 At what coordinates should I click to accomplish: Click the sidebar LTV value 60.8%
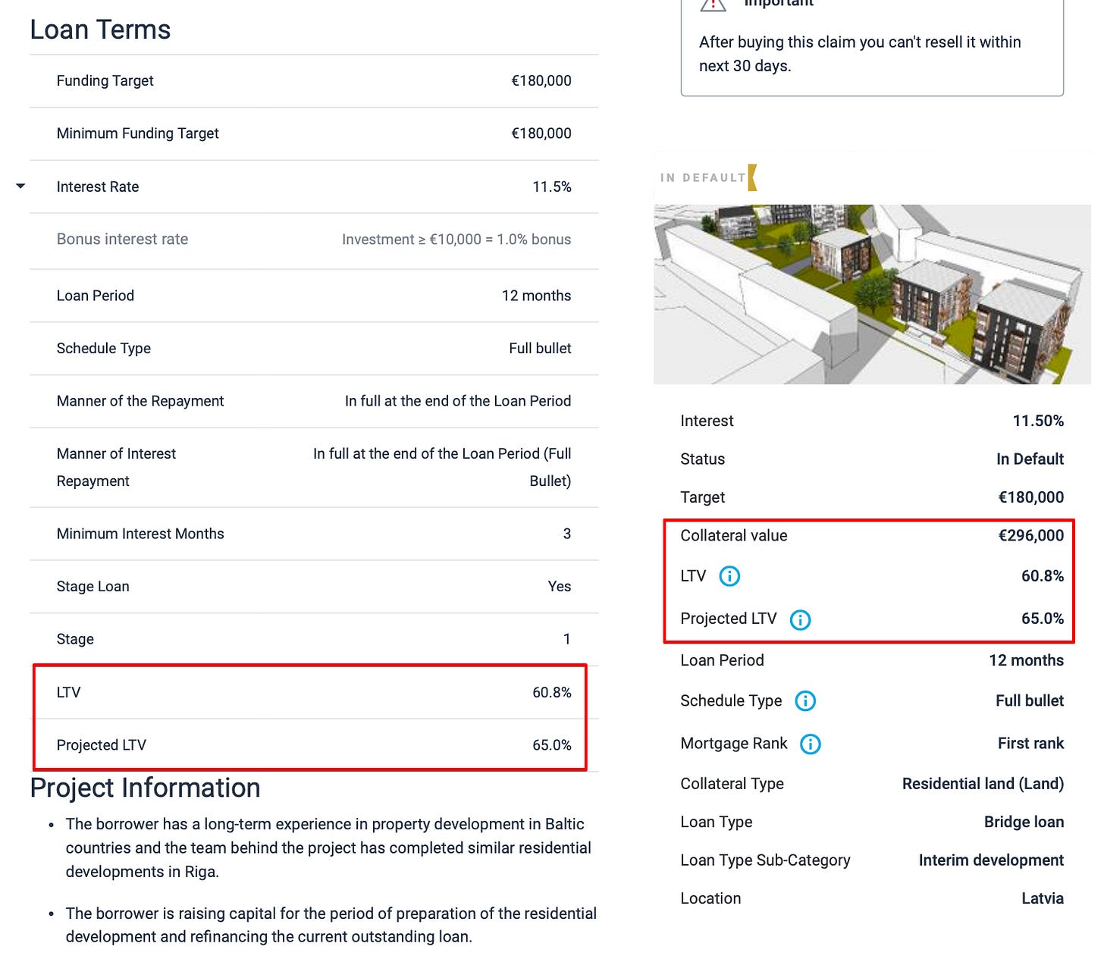(x=1043, y=576)
